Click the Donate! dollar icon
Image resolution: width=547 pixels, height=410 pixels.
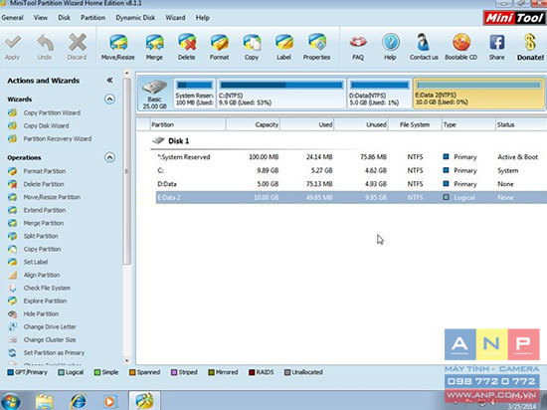point(530,43)
